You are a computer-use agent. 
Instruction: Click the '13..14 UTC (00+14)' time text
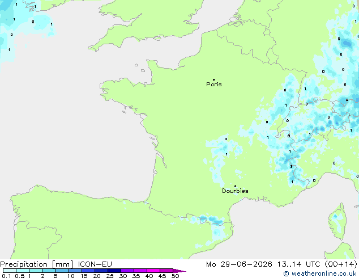[317, 264]
